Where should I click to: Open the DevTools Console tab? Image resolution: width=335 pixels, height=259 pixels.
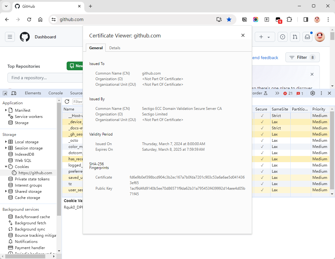tap(55, 93)
